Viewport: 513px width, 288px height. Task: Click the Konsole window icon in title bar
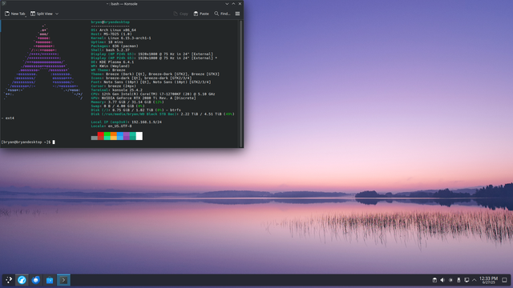click(4, 3)
